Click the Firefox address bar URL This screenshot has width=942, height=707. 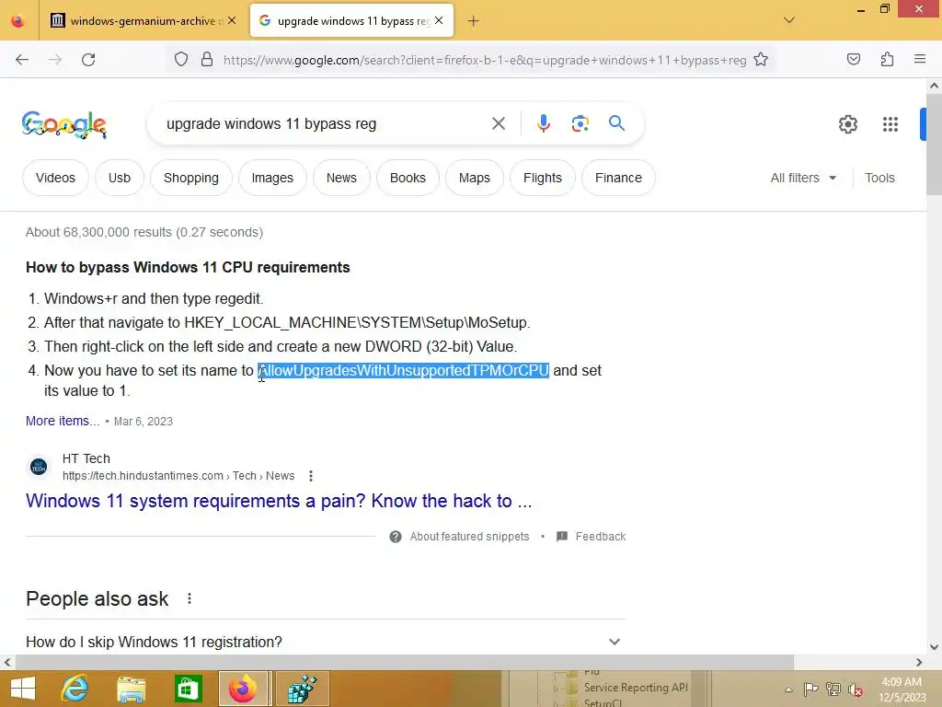(485, 60)
